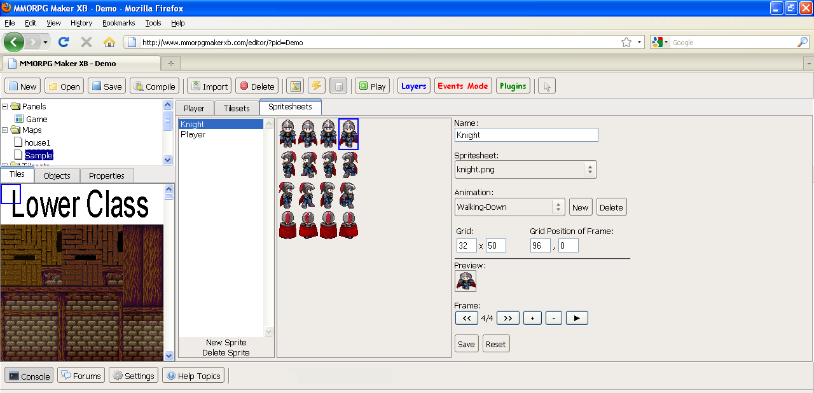Screen dimensions: 814x393
Task: Click New Sprite link
Action: 226,342
